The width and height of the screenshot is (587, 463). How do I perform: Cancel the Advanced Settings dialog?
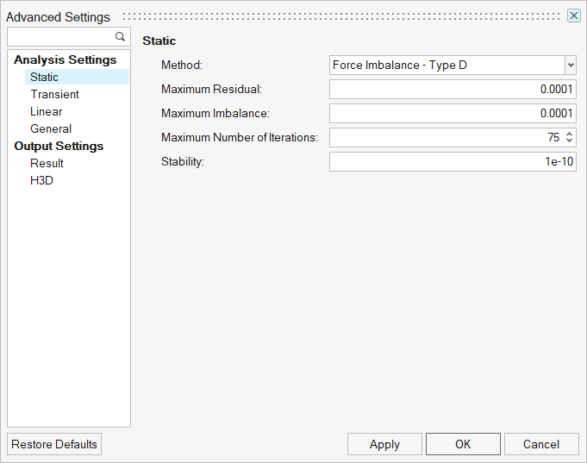point(541,444)
